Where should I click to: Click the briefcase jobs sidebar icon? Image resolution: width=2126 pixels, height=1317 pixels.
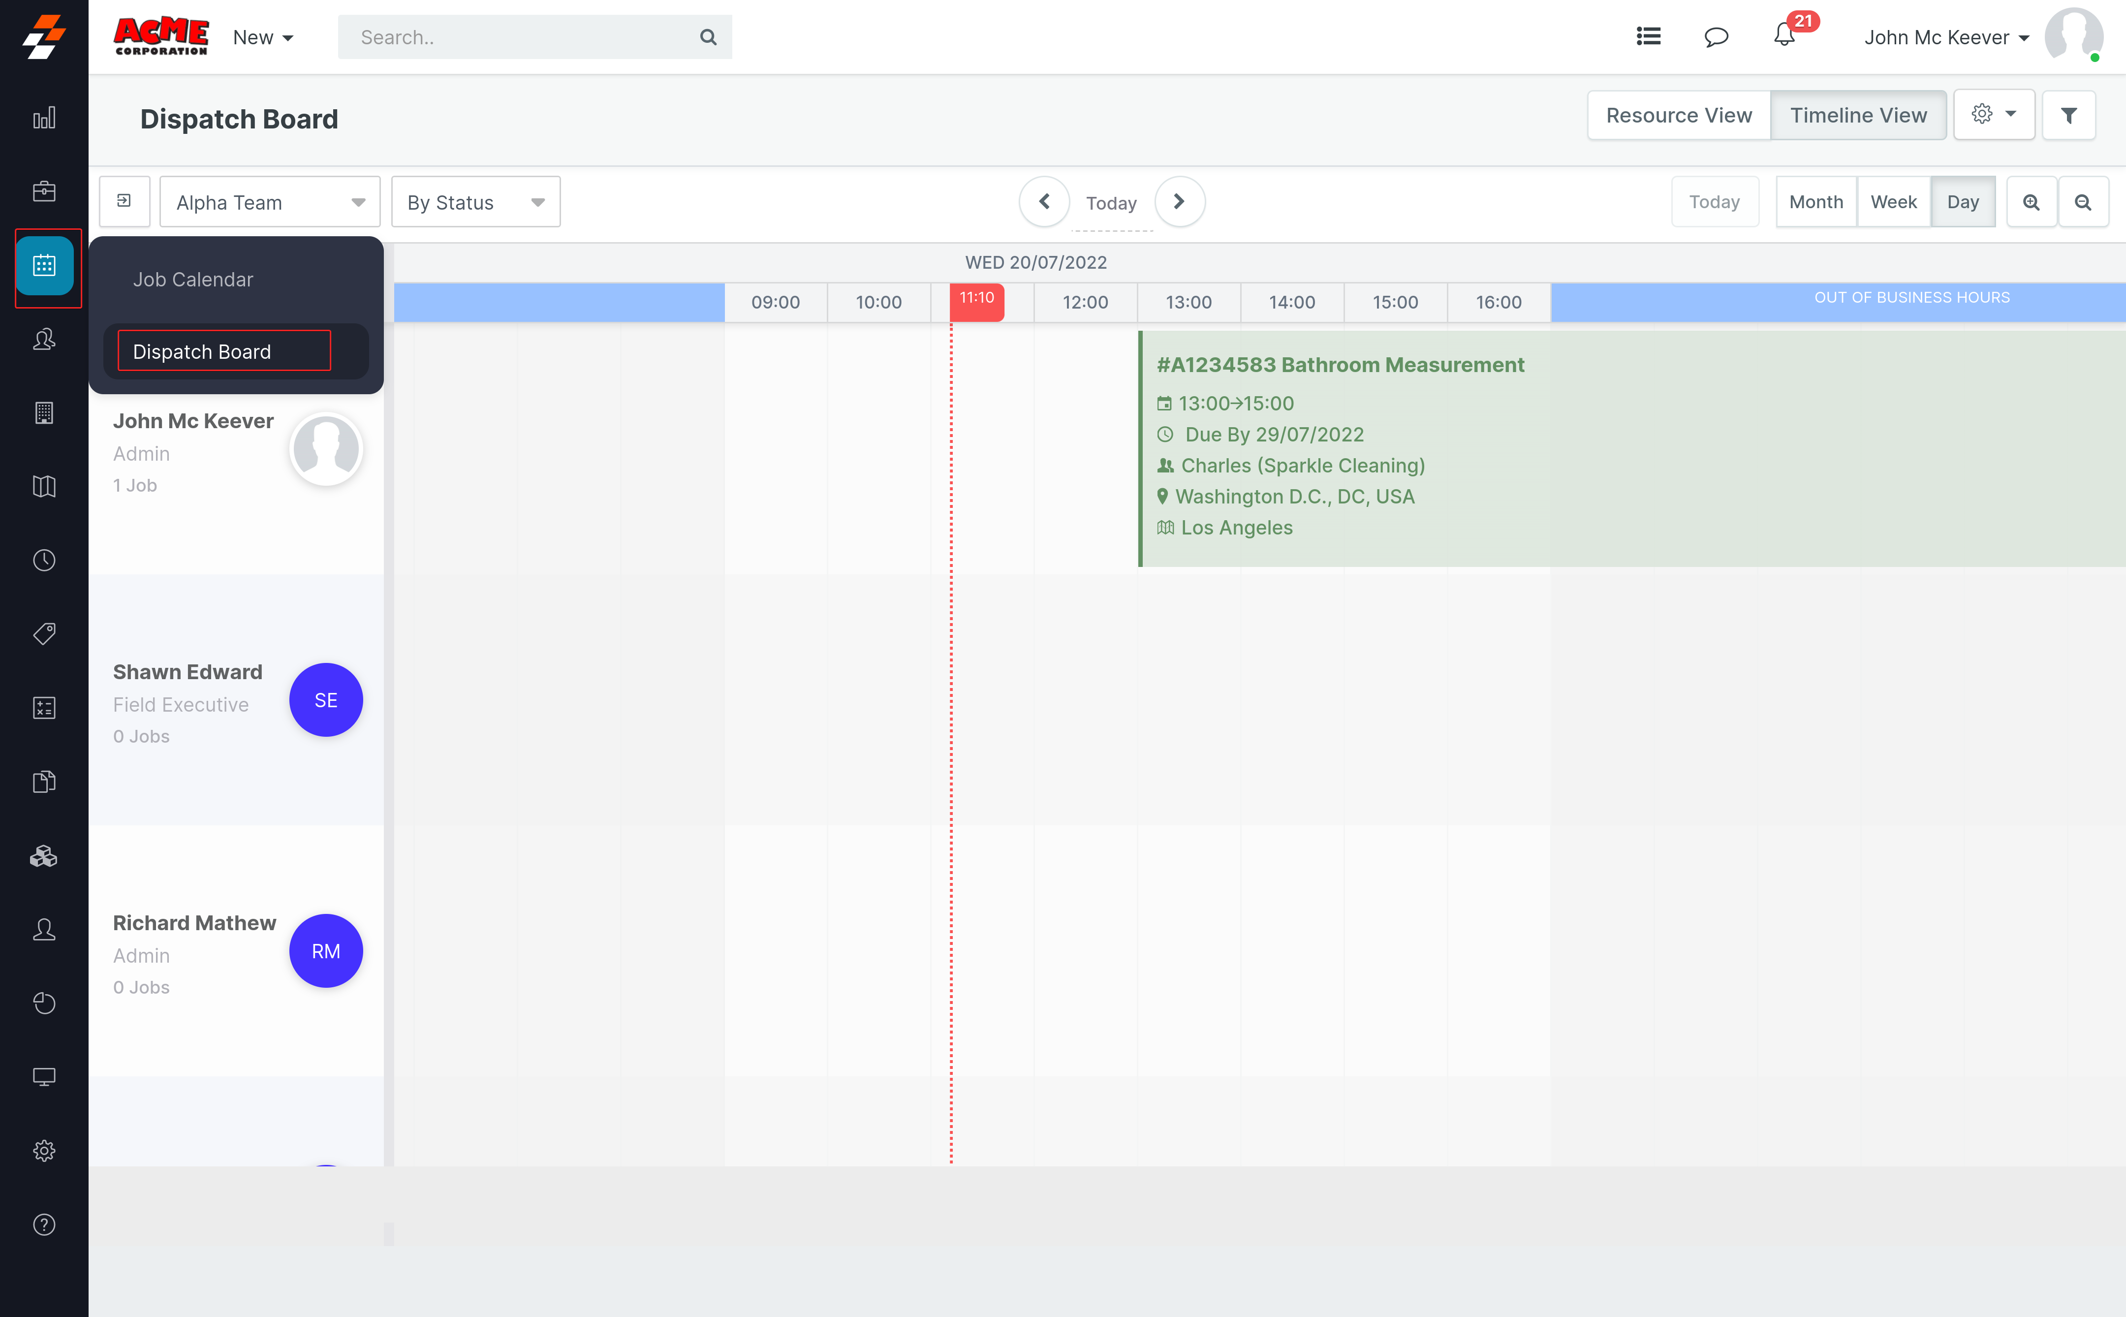pos(43,191)
